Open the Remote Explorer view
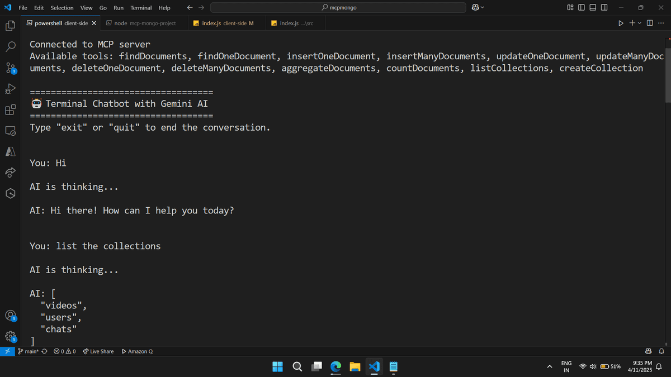671x377 pixels. (x=10, y=131)
